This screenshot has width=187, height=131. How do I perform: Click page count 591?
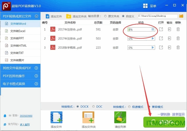pyautogui.click(x=98, y=30)
